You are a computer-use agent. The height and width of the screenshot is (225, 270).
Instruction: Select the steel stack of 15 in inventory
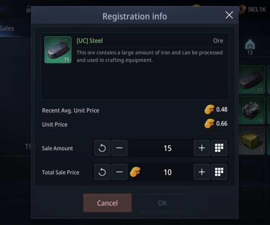[x=252, y=80]
